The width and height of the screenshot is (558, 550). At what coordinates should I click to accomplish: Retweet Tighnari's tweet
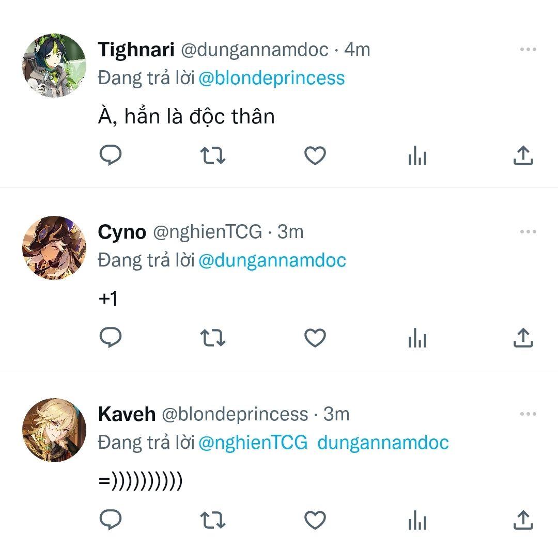212,155
